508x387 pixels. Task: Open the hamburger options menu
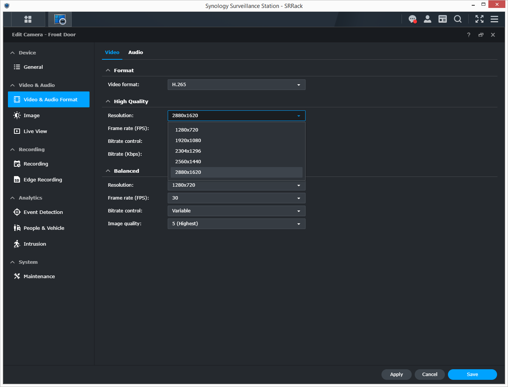[x=494, y=19]
